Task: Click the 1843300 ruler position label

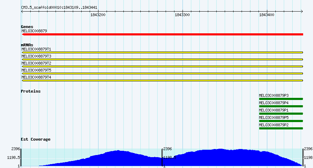Action: (182, 15)
